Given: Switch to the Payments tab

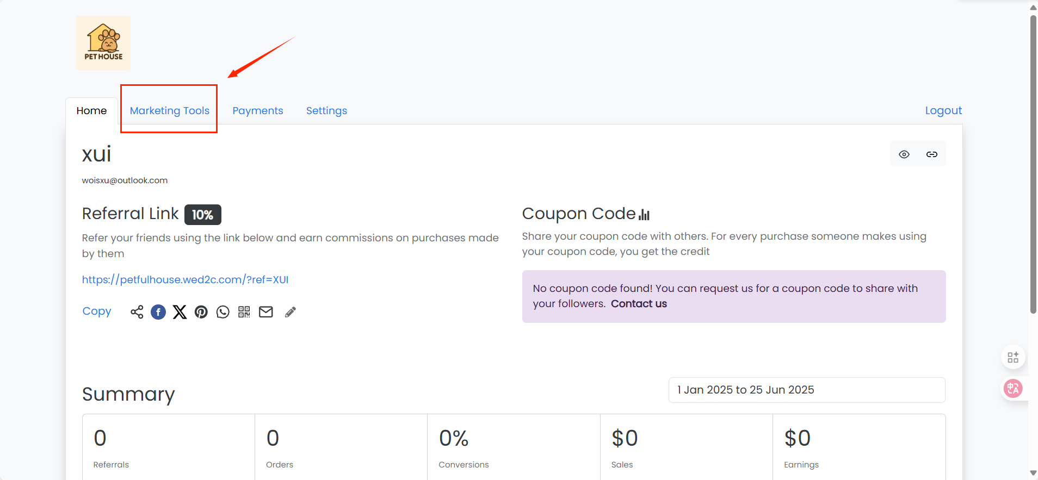Looking at the screenshot, I should 258,110.
